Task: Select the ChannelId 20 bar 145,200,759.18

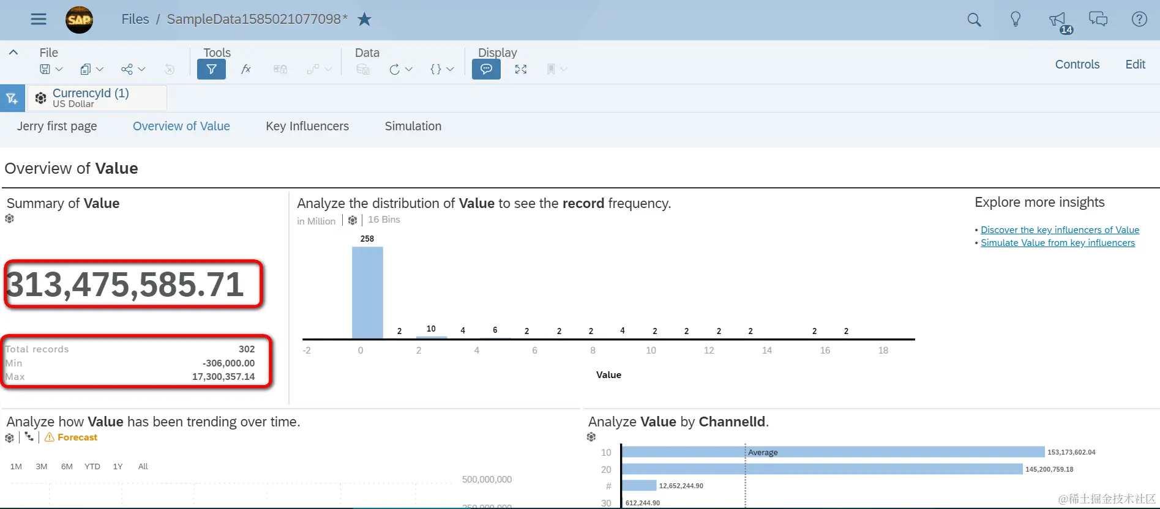Action: click(x=822, y=469)
